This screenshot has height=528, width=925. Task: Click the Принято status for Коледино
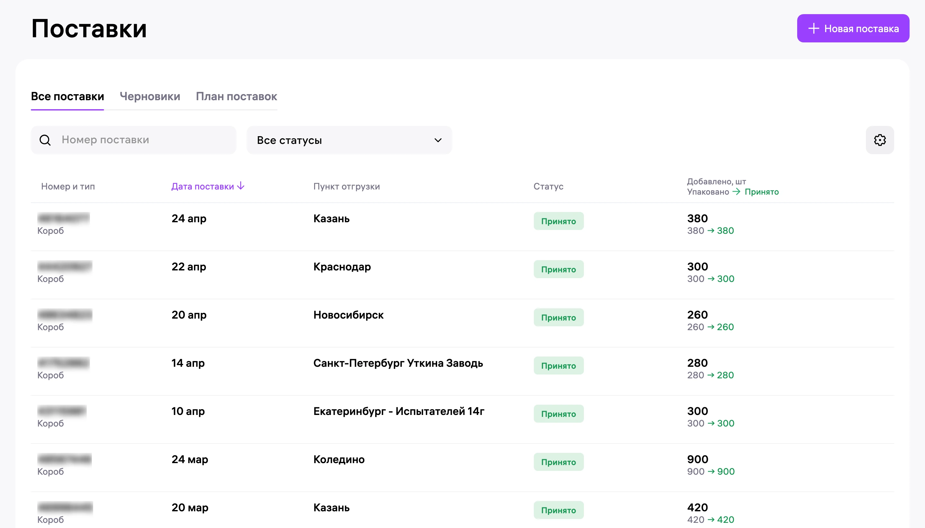(x=559, y=462)
